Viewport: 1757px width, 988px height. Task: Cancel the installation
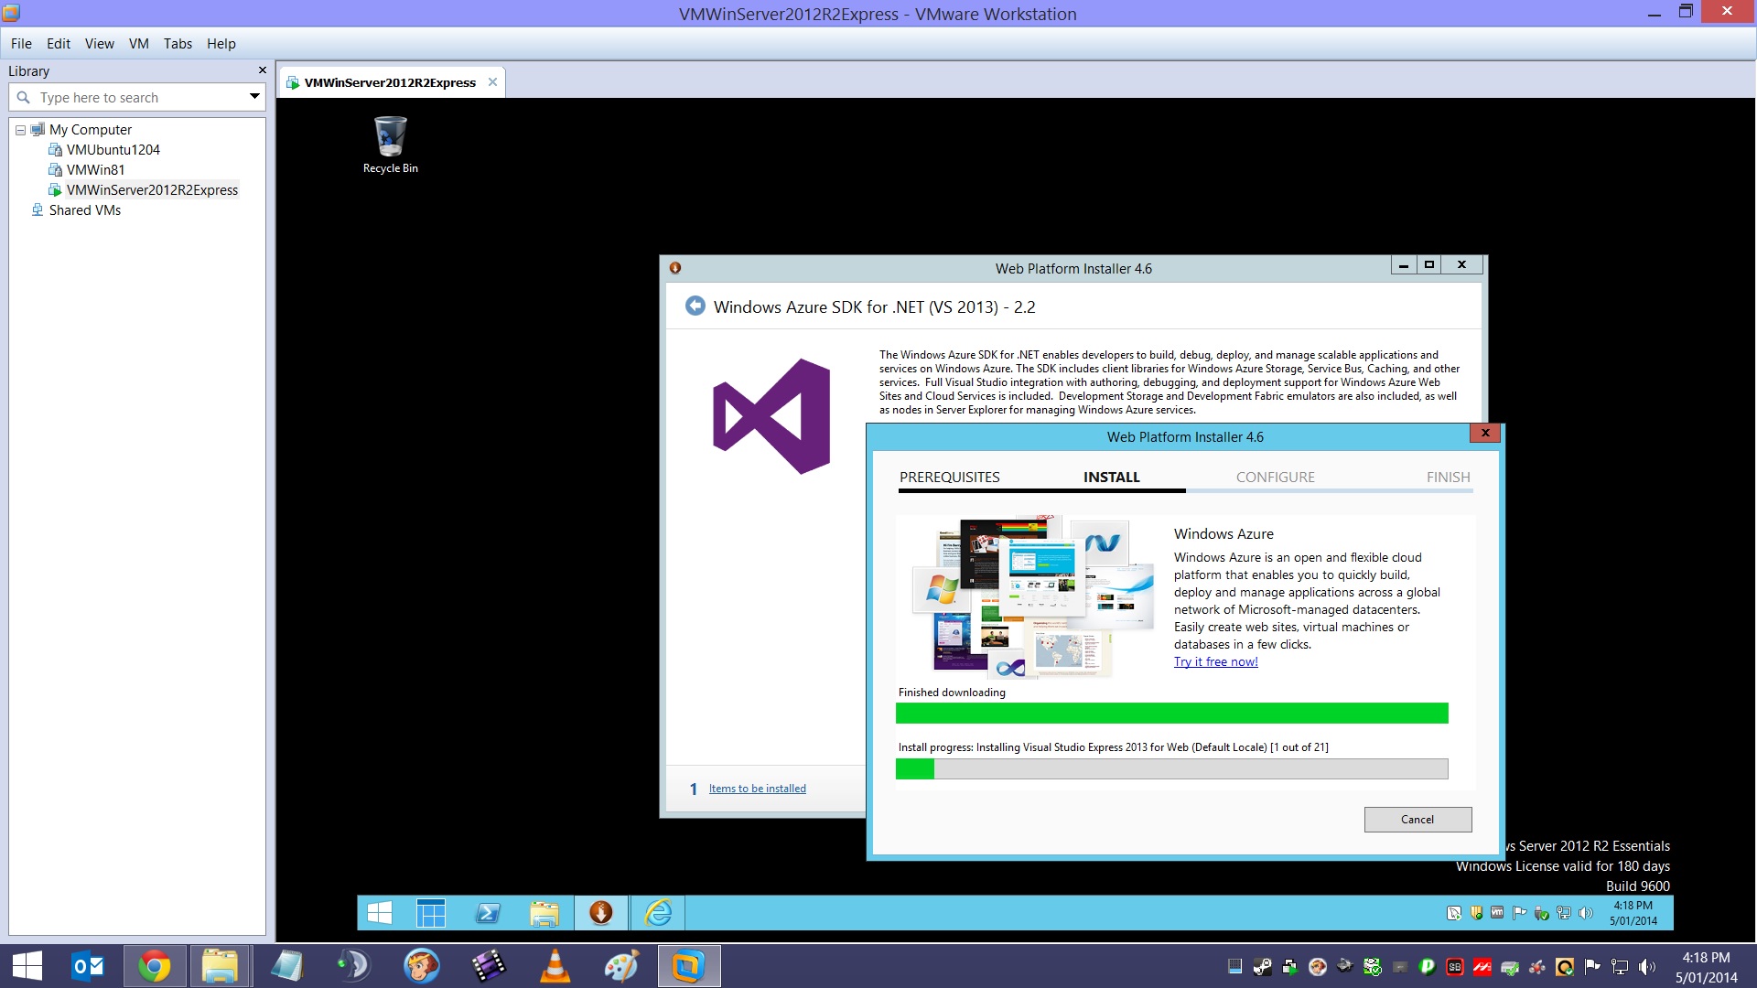point(1417,820)
